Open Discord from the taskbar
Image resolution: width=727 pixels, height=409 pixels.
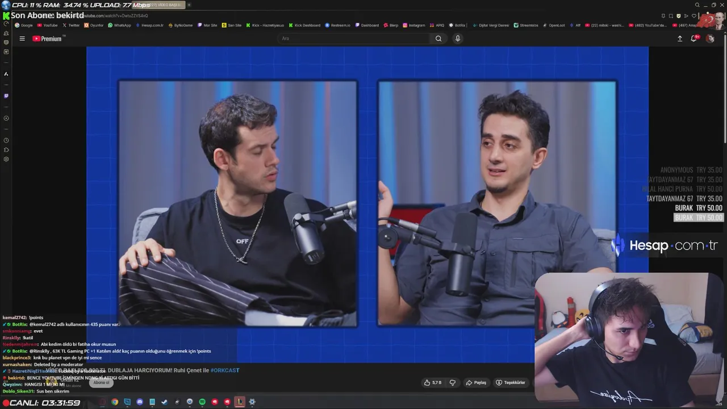coord(140,402)
